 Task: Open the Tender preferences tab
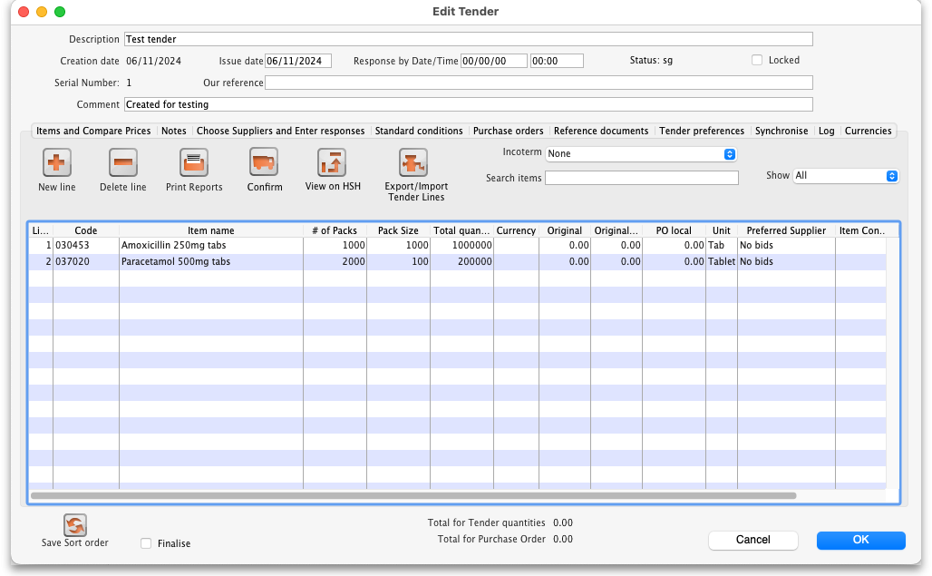[701, 132]
